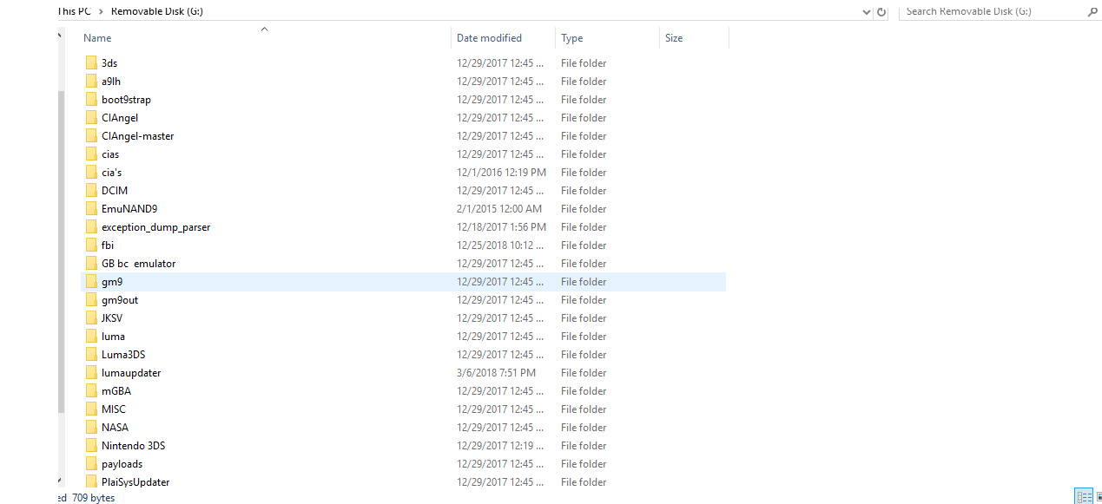Screen dimensions: 1102x504
Task: Open address bar history dropdown
Action: (x=867, y=12)
